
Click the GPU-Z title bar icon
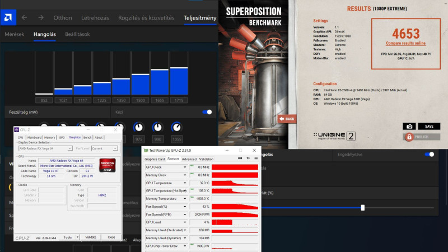pyautogui.click(x=146, y=150)
